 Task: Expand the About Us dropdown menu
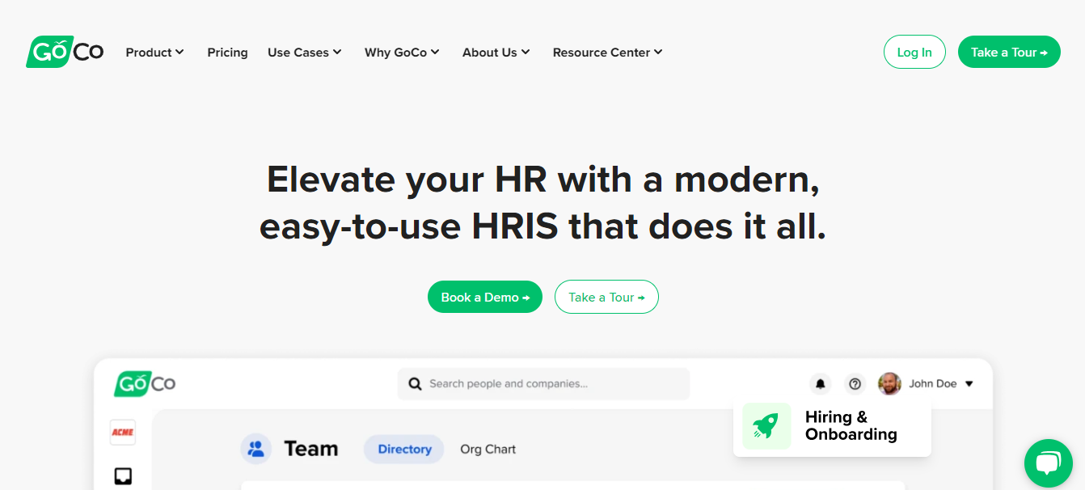(496, 53)
